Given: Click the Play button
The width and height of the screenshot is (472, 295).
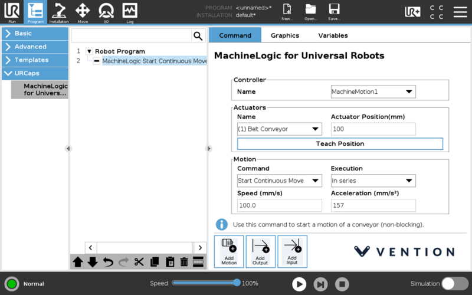Looking at the screenshot, I should 299,284.
